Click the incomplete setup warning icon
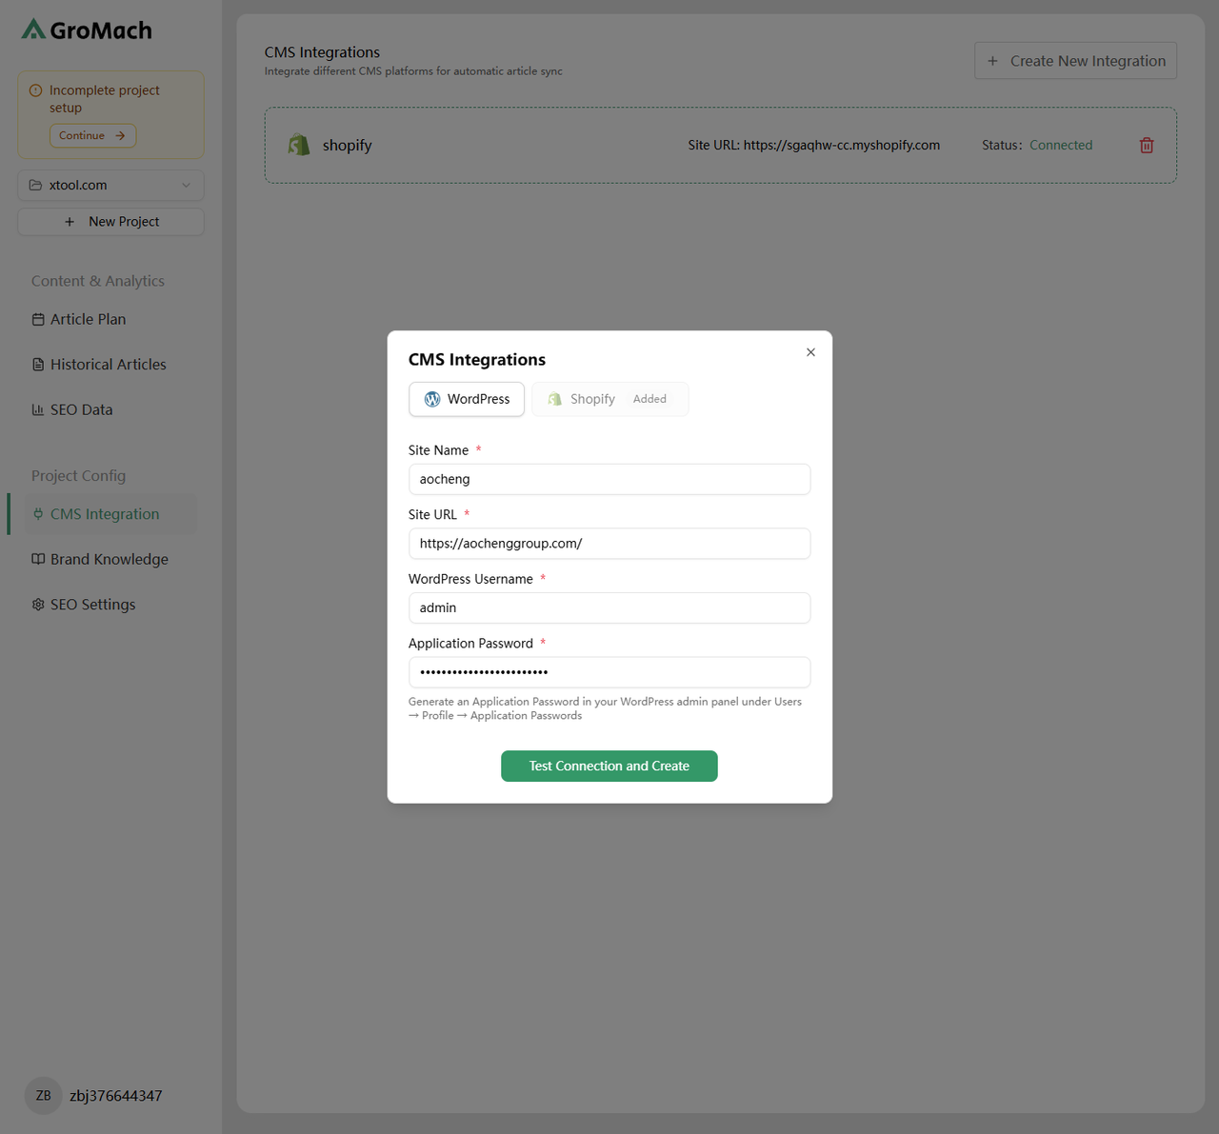1219x1134 pixels. pos(36,90)
